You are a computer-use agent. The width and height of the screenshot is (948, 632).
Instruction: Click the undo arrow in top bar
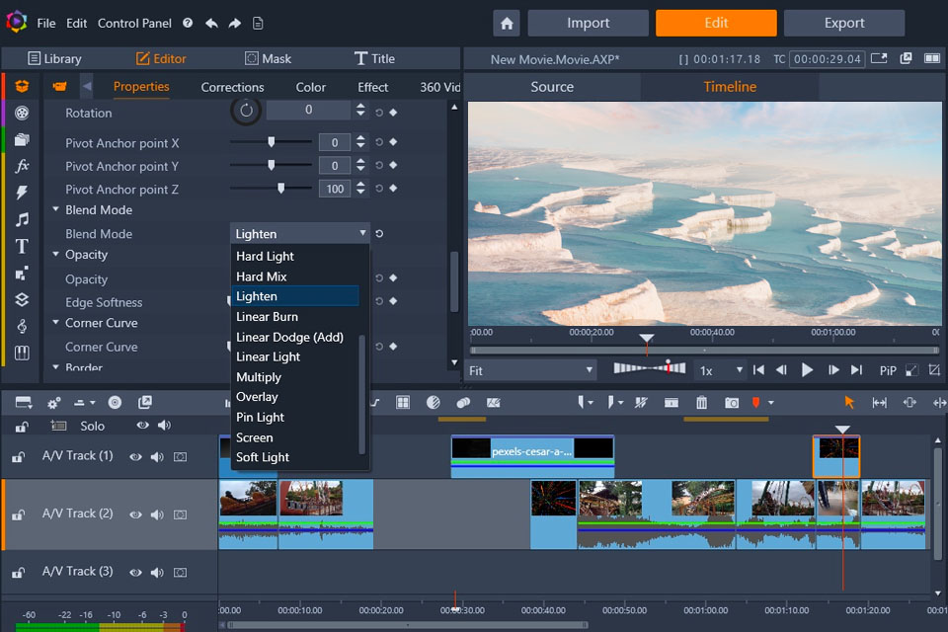coord(211,24)
